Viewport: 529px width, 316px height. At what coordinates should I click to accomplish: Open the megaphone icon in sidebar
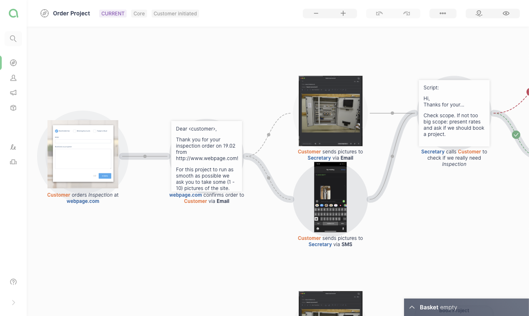(x=13, y=93)
